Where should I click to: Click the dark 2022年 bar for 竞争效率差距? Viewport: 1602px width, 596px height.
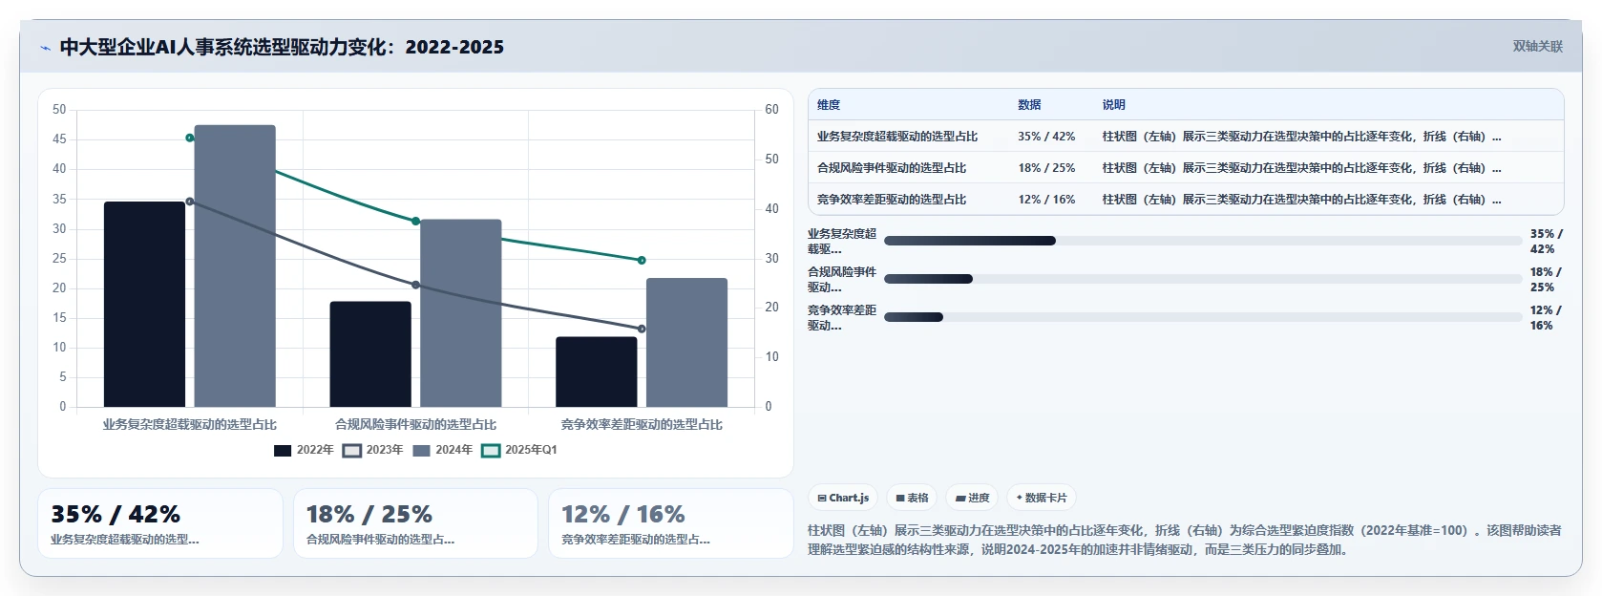(597, 372)
